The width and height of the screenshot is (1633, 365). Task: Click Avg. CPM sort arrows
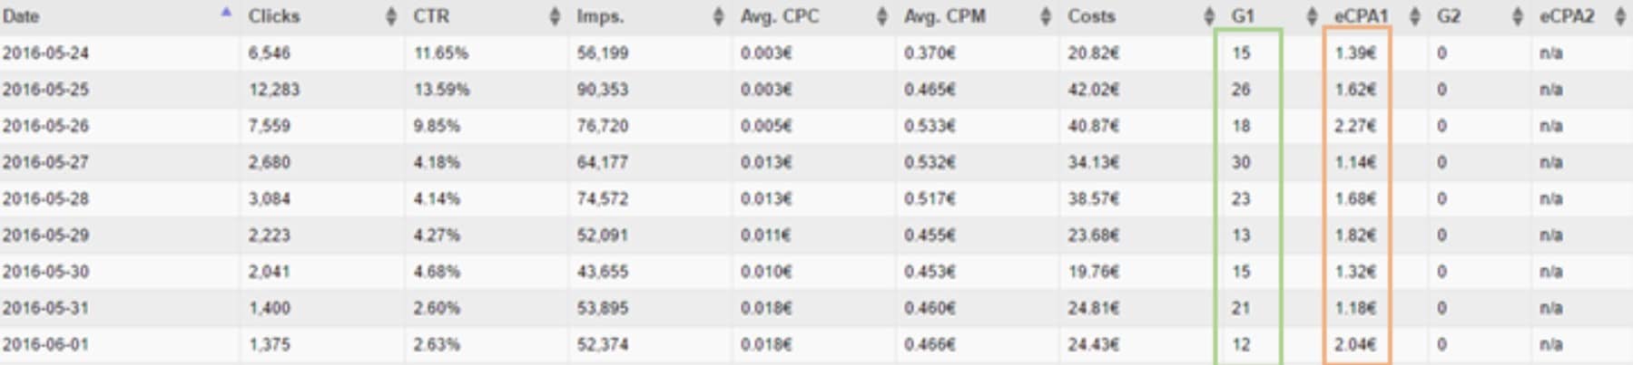click(x=1045, y=16)
